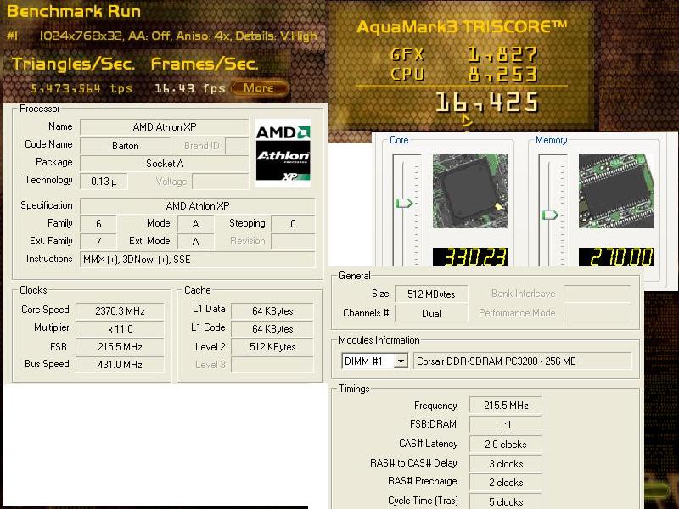
Task: Click the Ext. Model value A
Action: tap(196, 242)
